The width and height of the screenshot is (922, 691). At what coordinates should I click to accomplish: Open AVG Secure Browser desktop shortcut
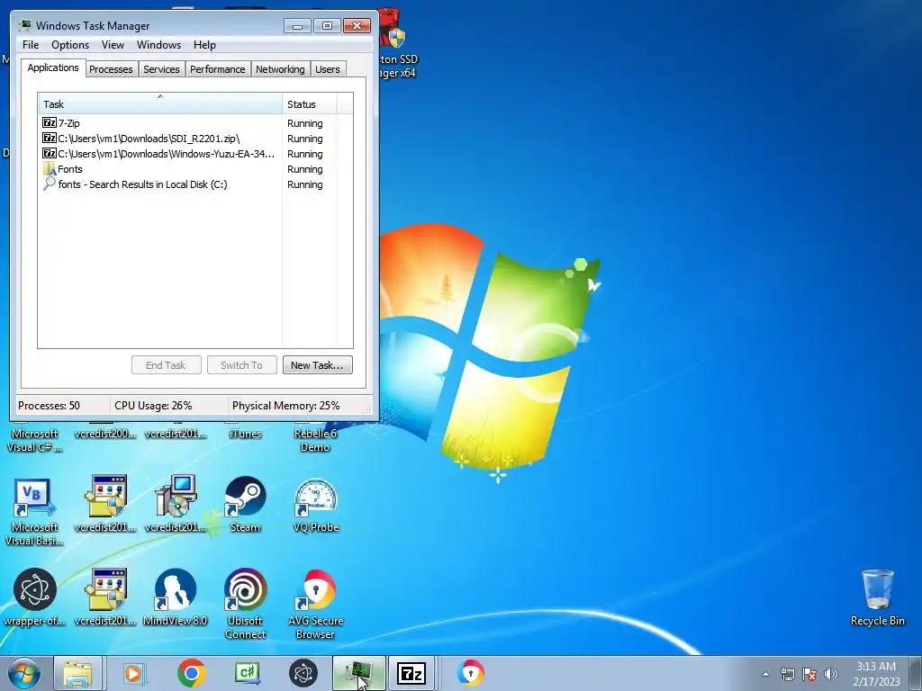tap(316, 604)
